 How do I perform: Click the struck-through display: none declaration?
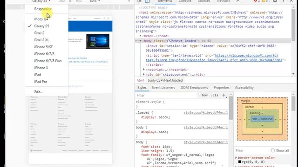tap(155, 132)
